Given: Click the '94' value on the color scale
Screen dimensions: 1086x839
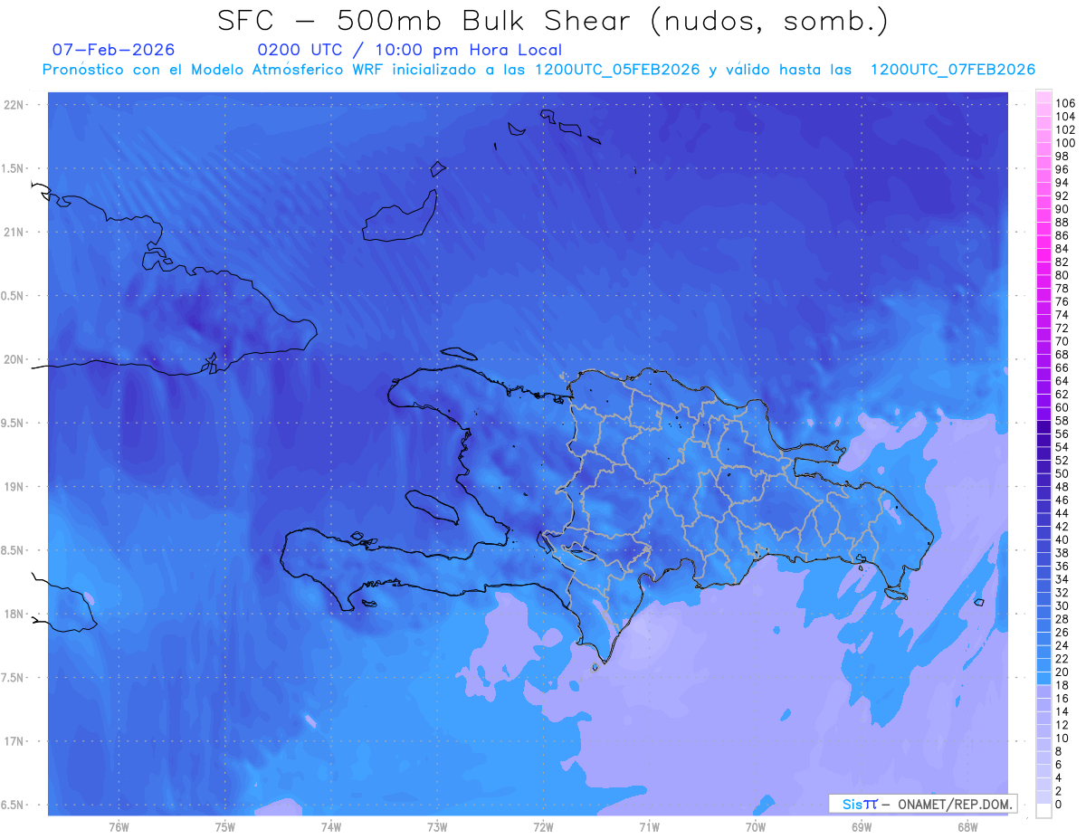Looking at the screenshot, I should tap(1062, 183).
